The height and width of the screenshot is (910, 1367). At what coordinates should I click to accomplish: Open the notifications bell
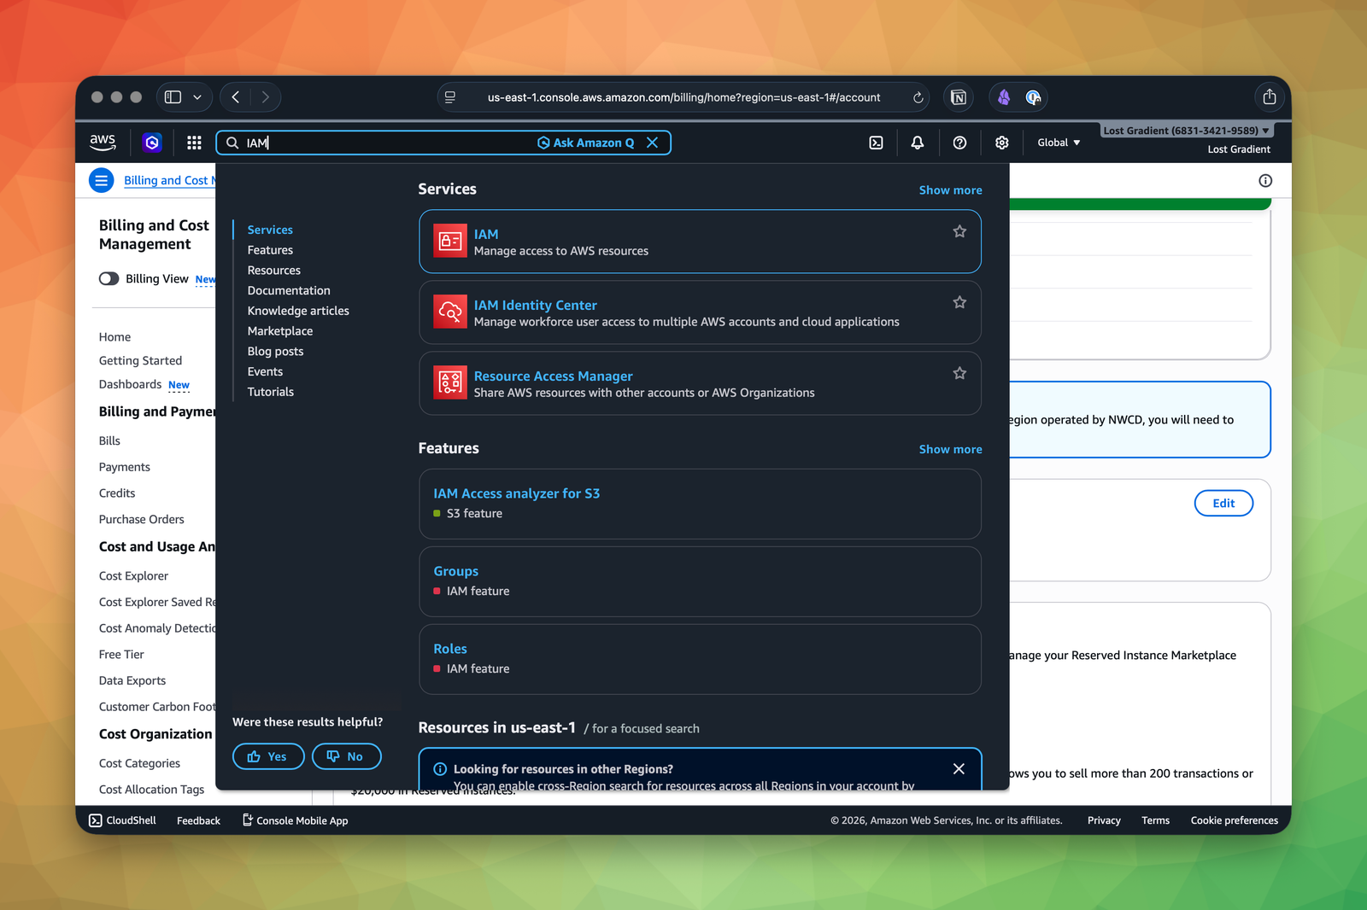[917, 143]
